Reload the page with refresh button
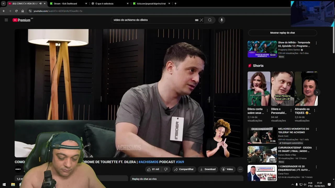 tap(16, 11)
